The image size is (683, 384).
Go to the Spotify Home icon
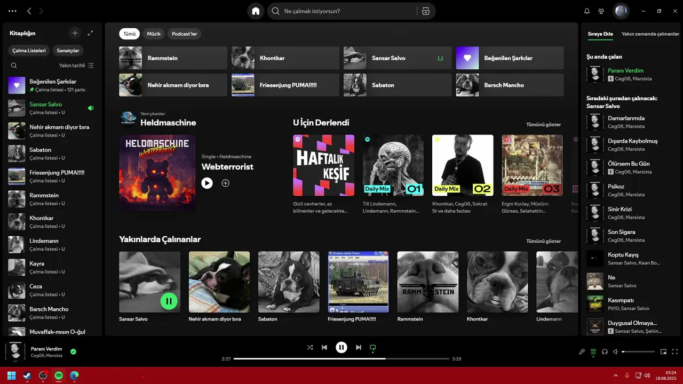point(256,11)
